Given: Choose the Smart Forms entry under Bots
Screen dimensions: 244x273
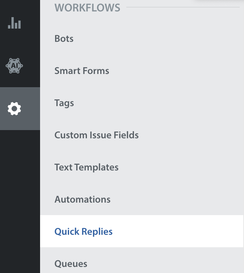Looking at the screenshot, I should [x=82, y=71].
